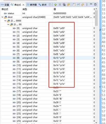The height and width of the screenshot is (124, 106).
Task: Click the breakpoint marker at line 37
Action: (x=100, y=30)
